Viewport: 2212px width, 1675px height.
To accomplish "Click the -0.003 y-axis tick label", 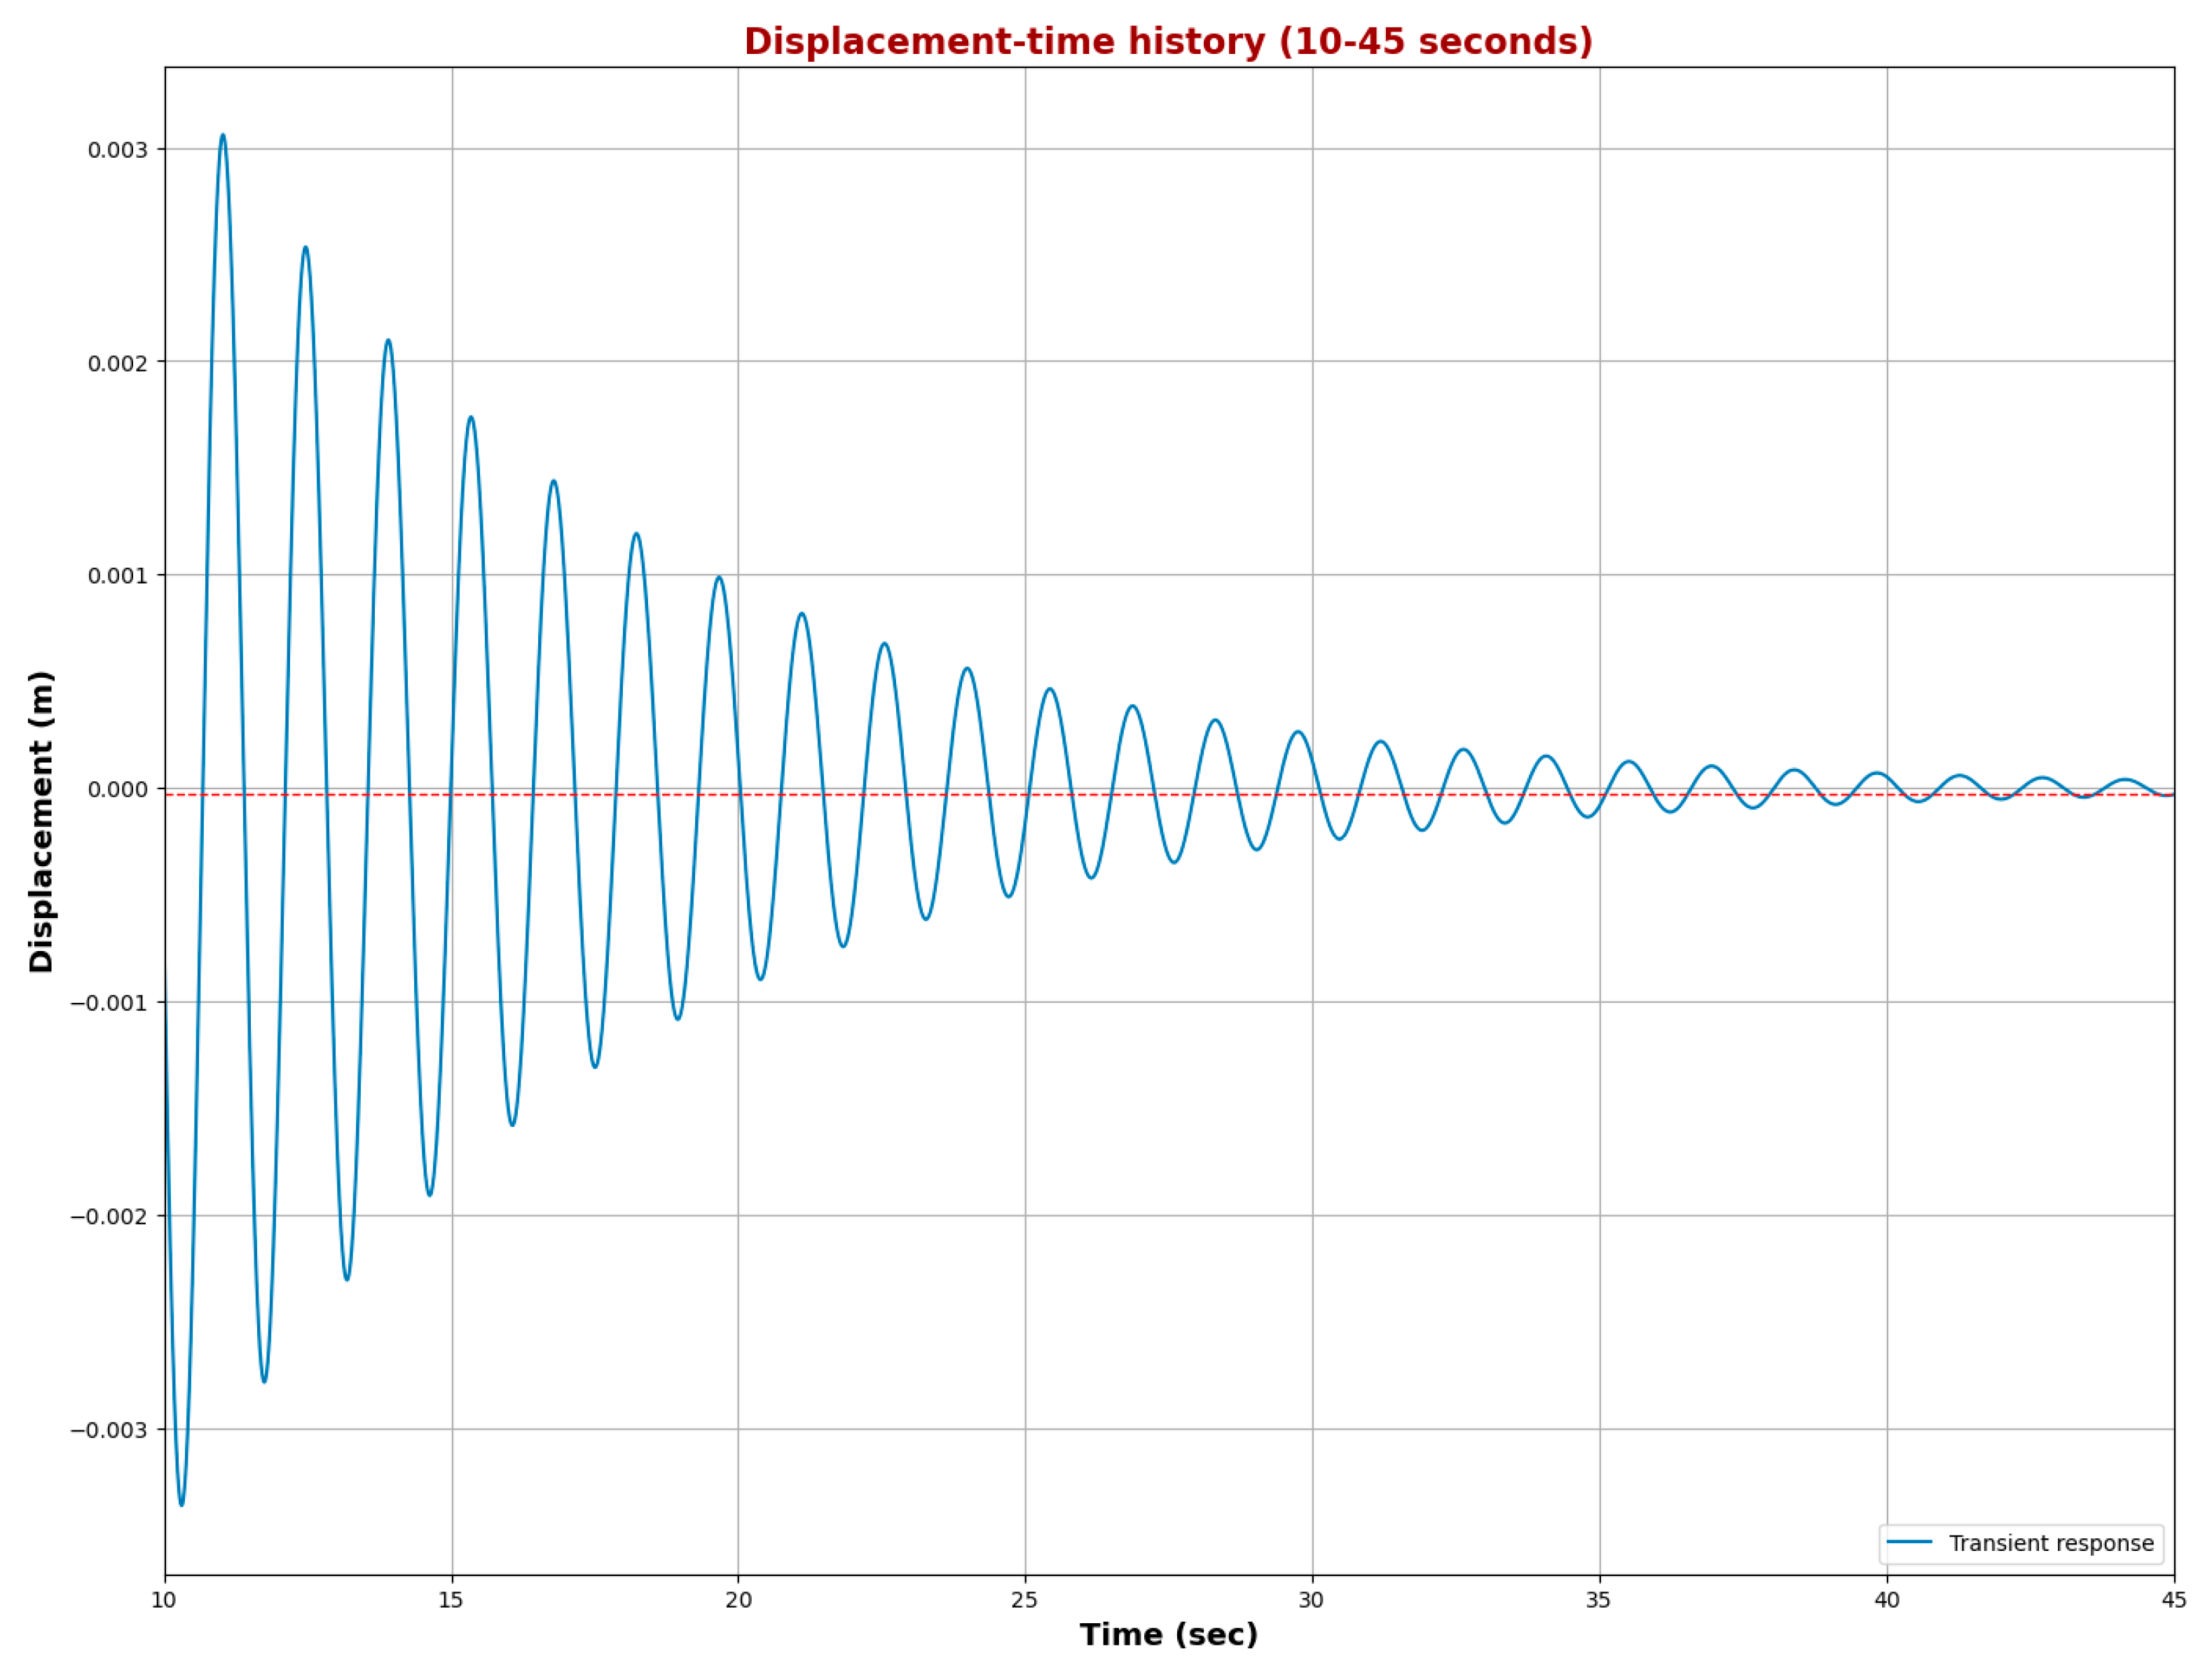I will pyautogui.click(x=109, y=1430).
